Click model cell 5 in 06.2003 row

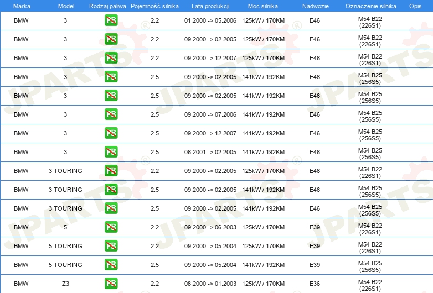pyautogui.click(x=65, y=227)
